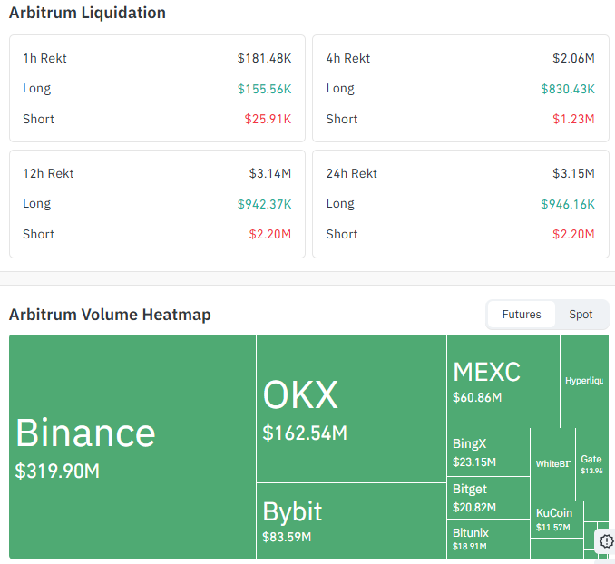Image resolution: width=615 pixels, height=564 pixels.
Task: Click the 4h Long value $830.43K
Action: click(x=568, y=89)
